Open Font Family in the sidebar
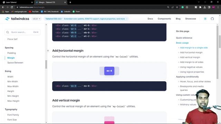 [x=13, y=115]
